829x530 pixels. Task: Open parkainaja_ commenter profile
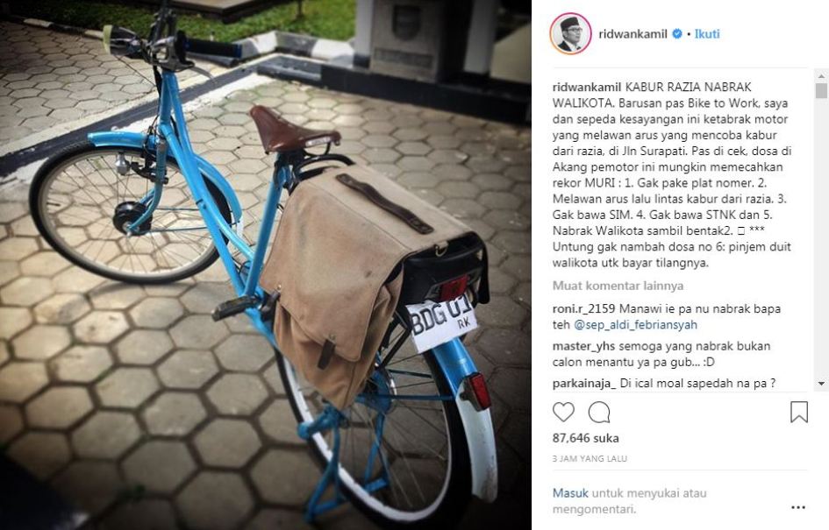pos(584,384)
